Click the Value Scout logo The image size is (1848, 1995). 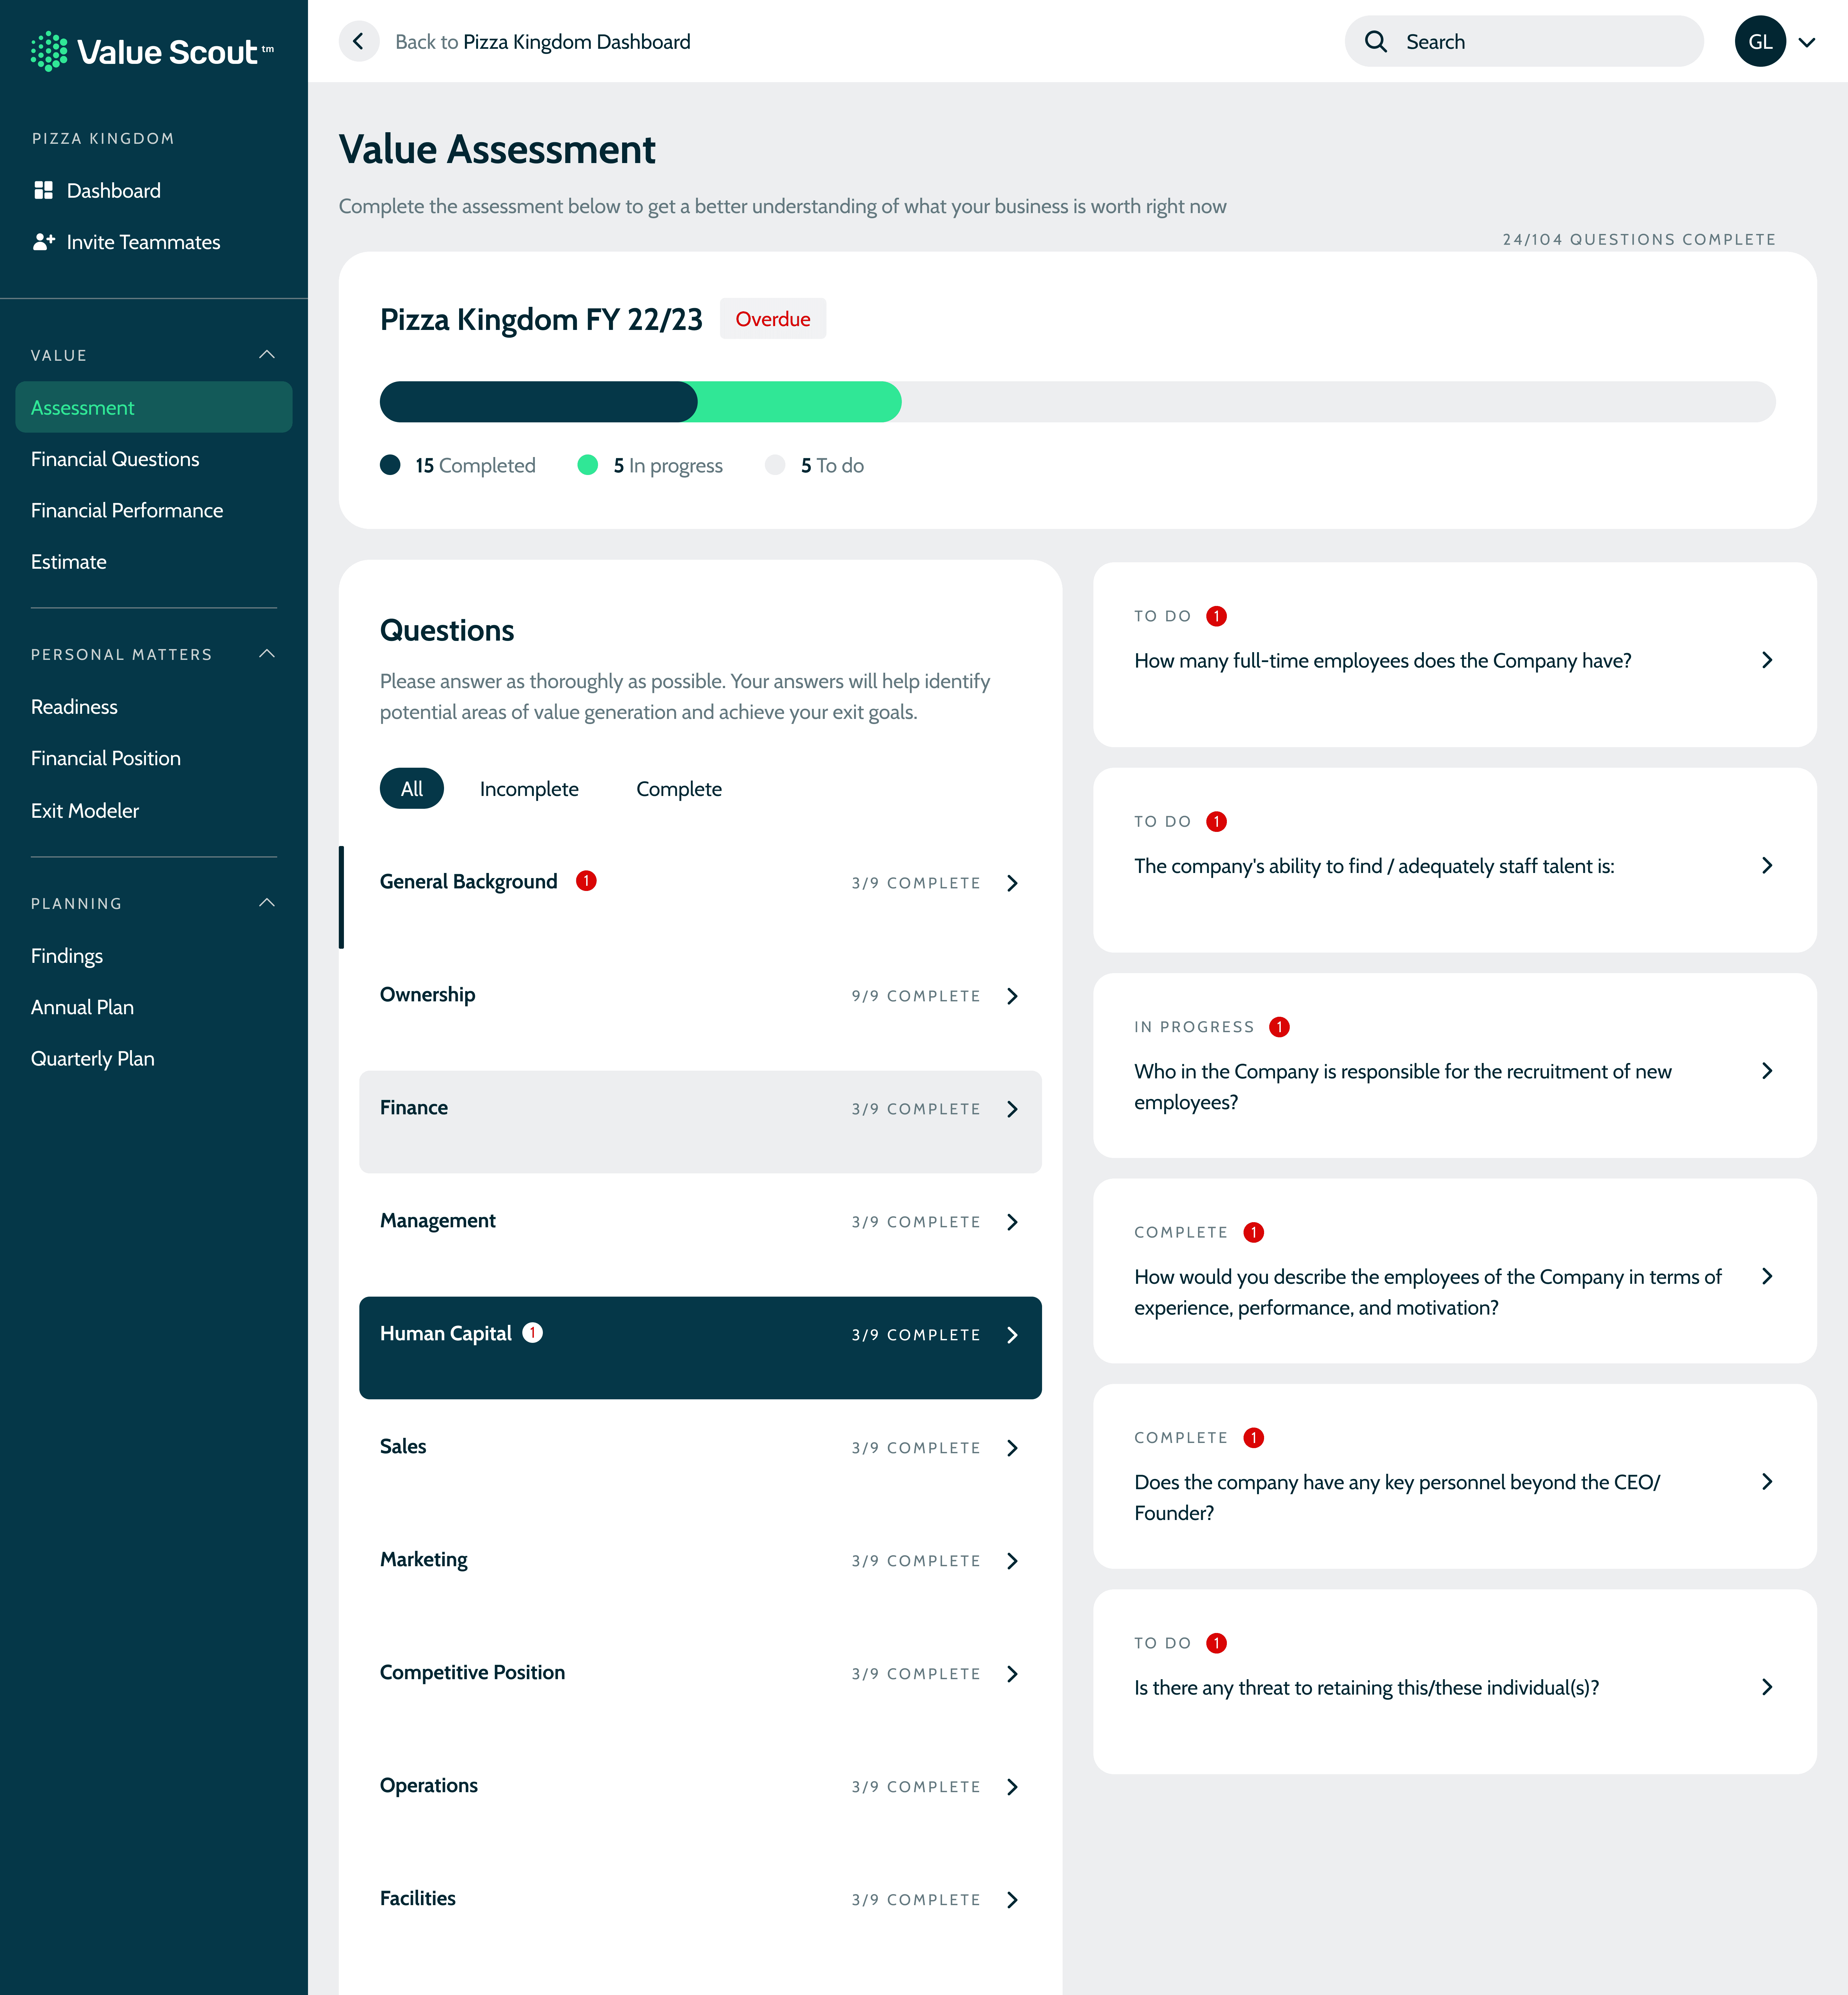point(152,51)
